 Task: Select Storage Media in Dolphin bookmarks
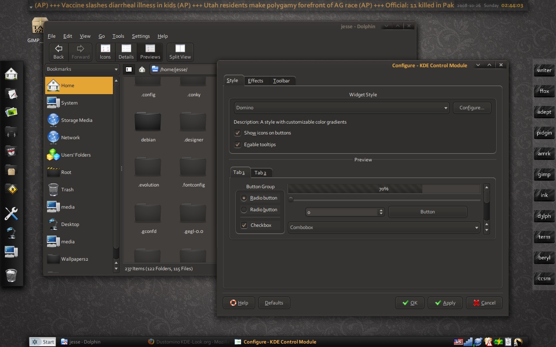79,120
